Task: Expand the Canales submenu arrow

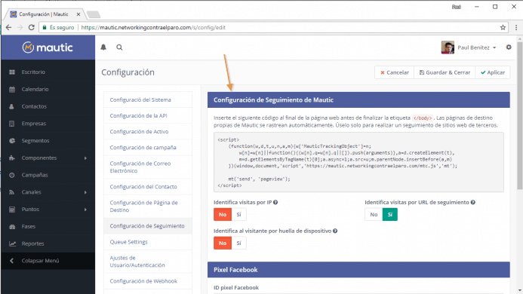Action: (x=85, y=192)
